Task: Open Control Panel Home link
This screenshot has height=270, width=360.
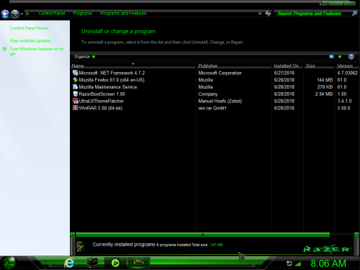Action: (x=29, y=28)
